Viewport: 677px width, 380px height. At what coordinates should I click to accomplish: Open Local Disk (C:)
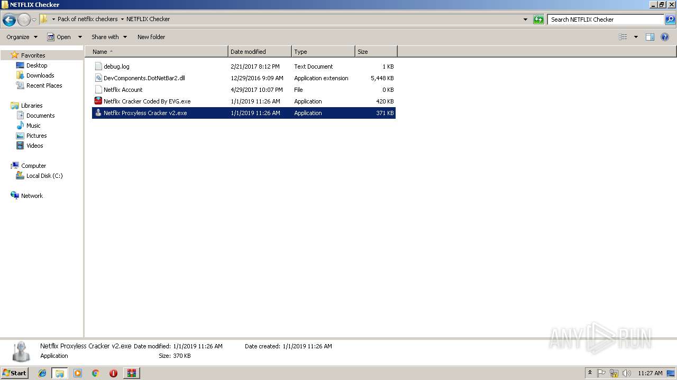[x=44, y=176]
